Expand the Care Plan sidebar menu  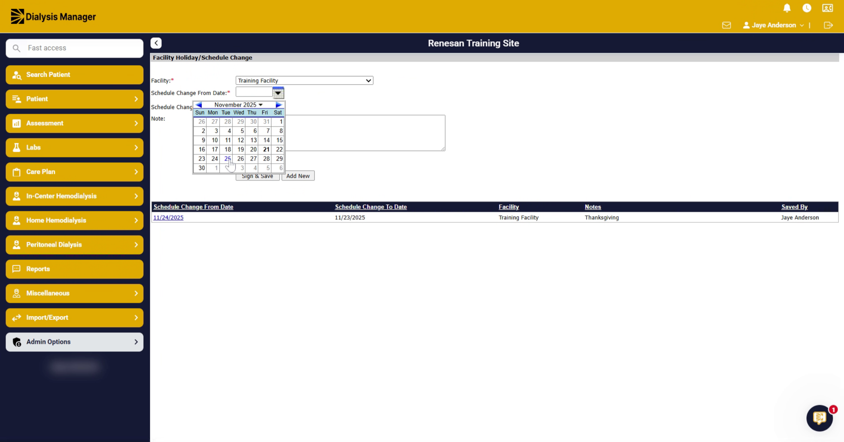[75, 172]
